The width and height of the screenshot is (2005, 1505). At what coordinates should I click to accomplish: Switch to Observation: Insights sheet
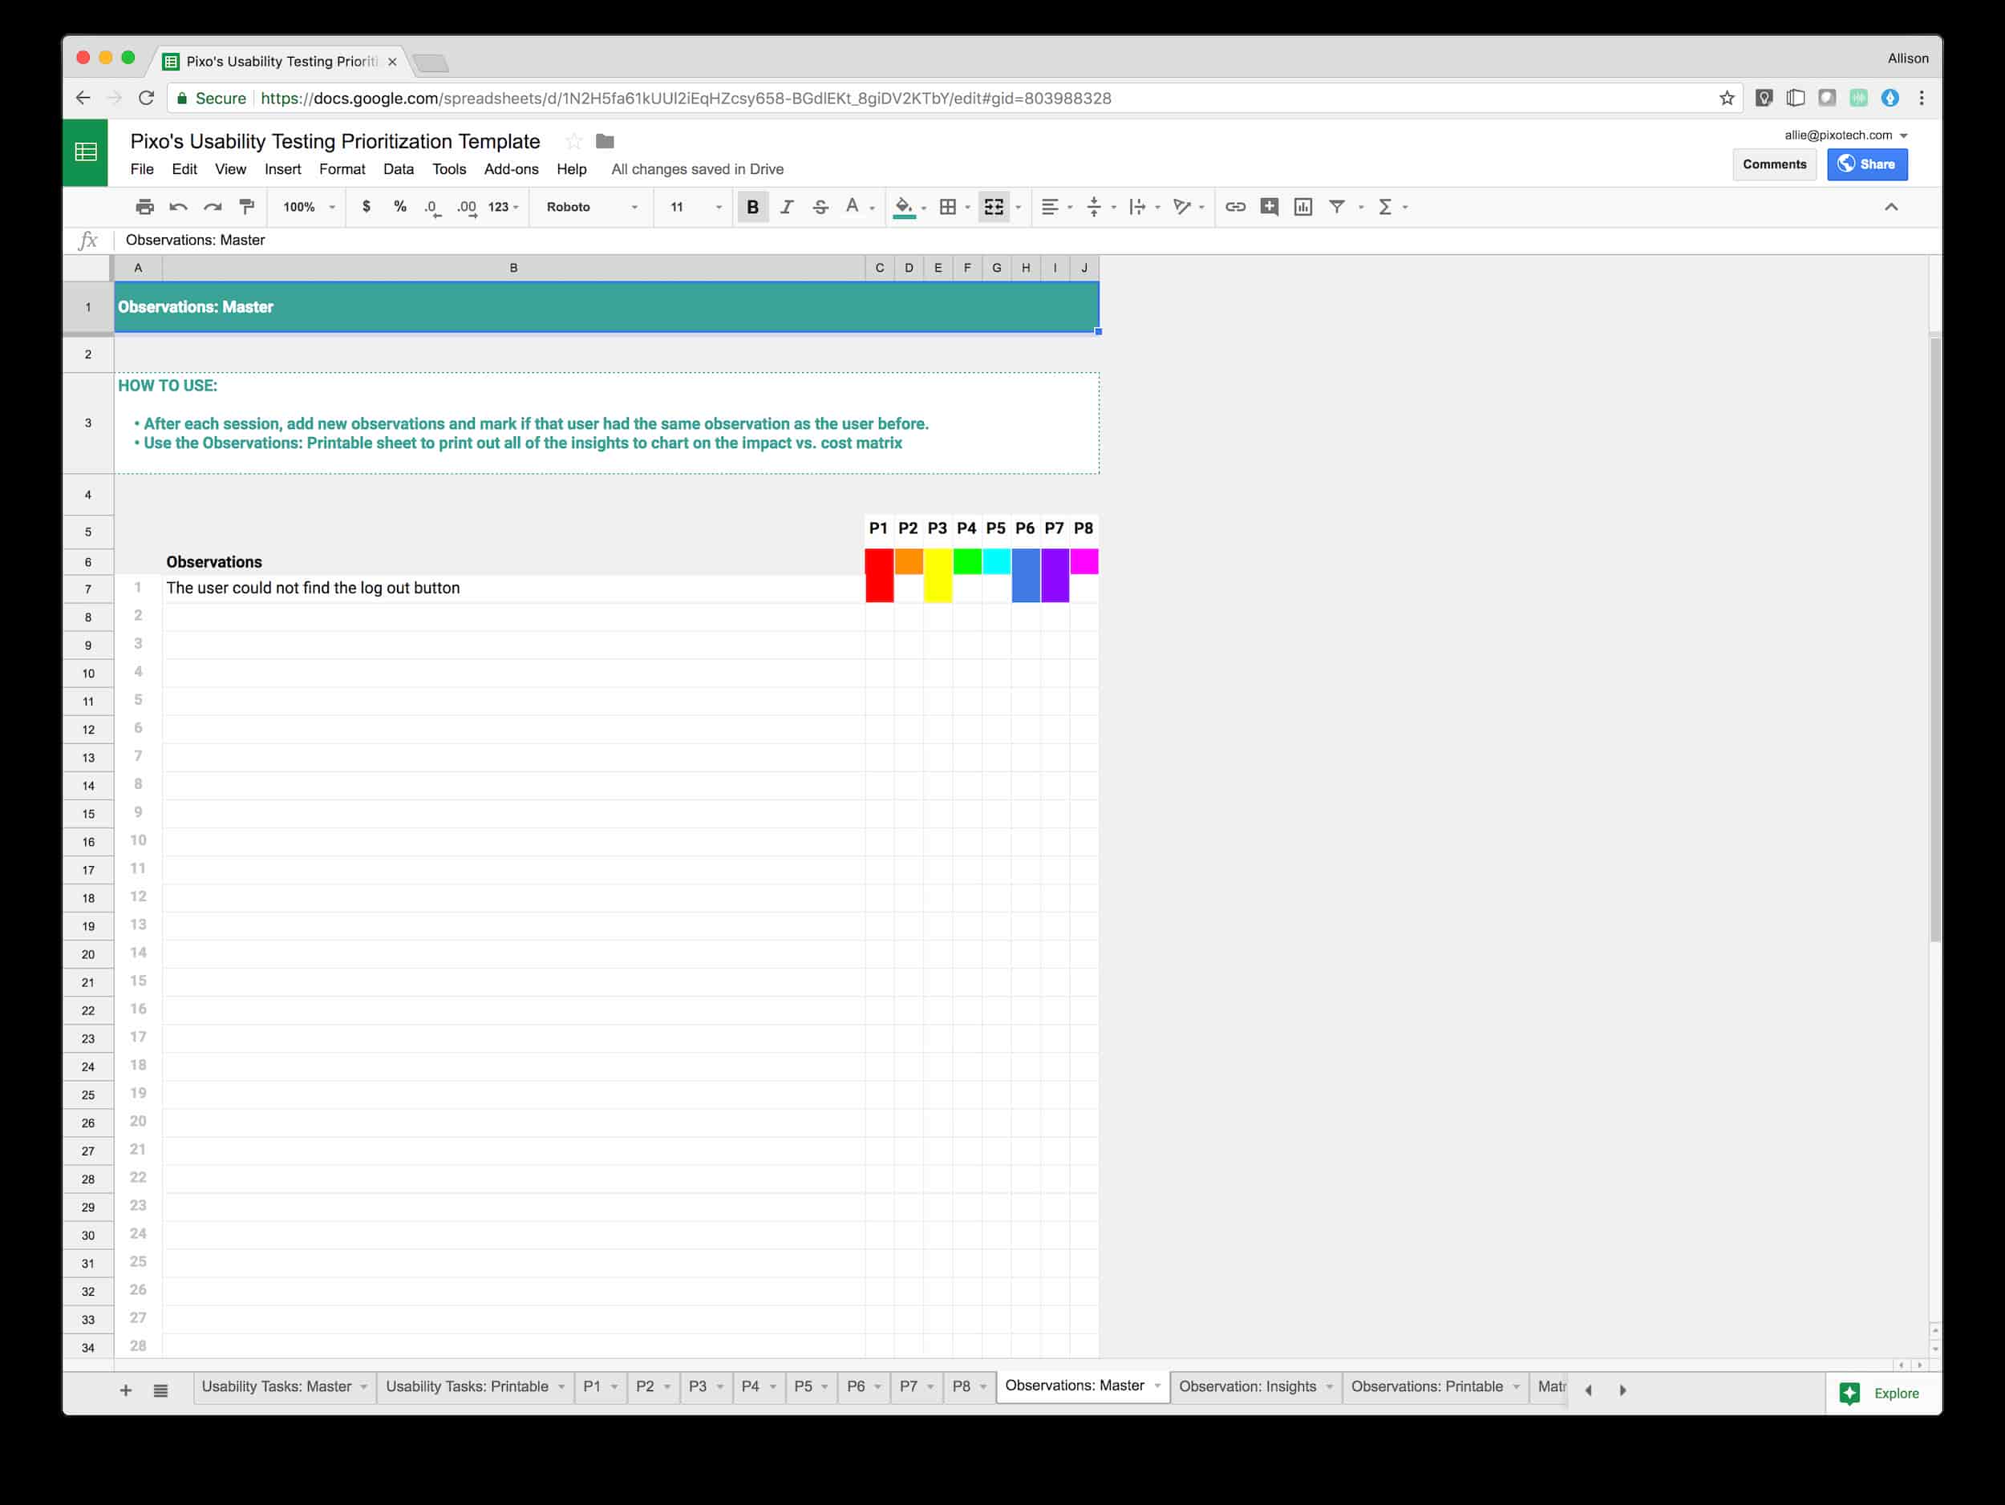(x=1247, y=1386)
